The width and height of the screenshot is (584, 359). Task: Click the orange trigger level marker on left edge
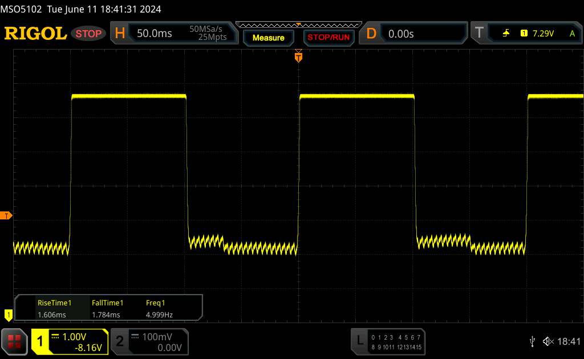(6, 215)
